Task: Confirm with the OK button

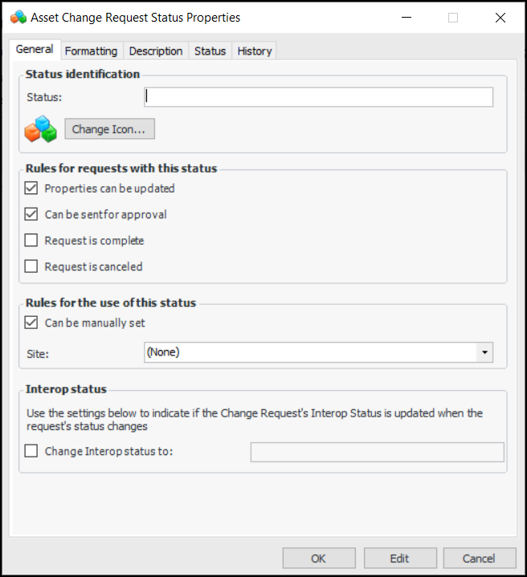Action: point(319,559)
